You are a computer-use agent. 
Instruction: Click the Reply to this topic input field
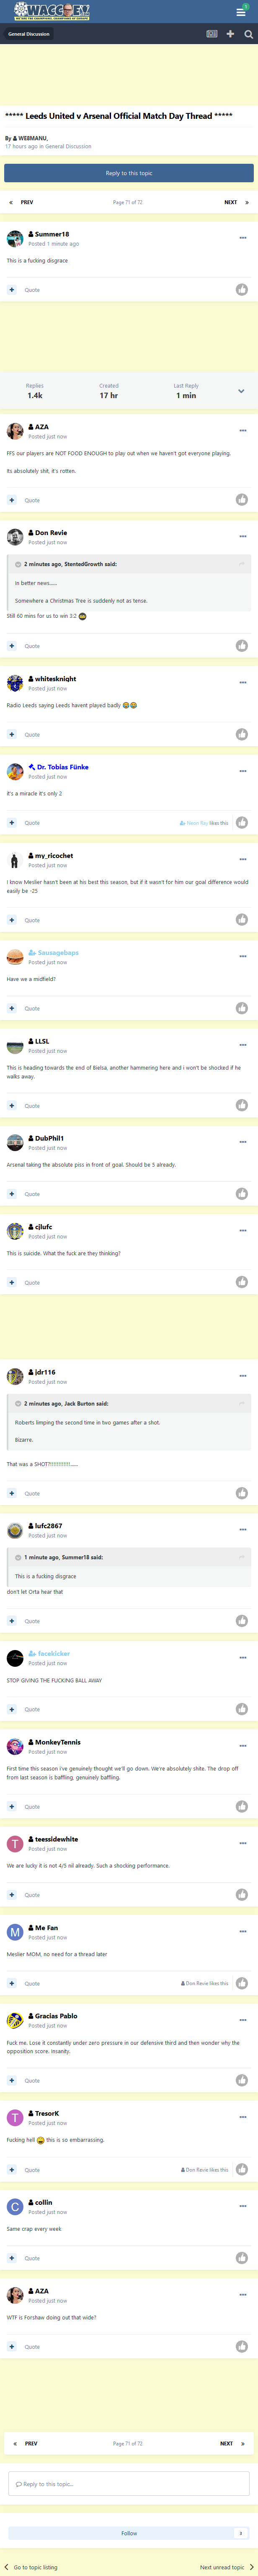(x=129, y=2484)
